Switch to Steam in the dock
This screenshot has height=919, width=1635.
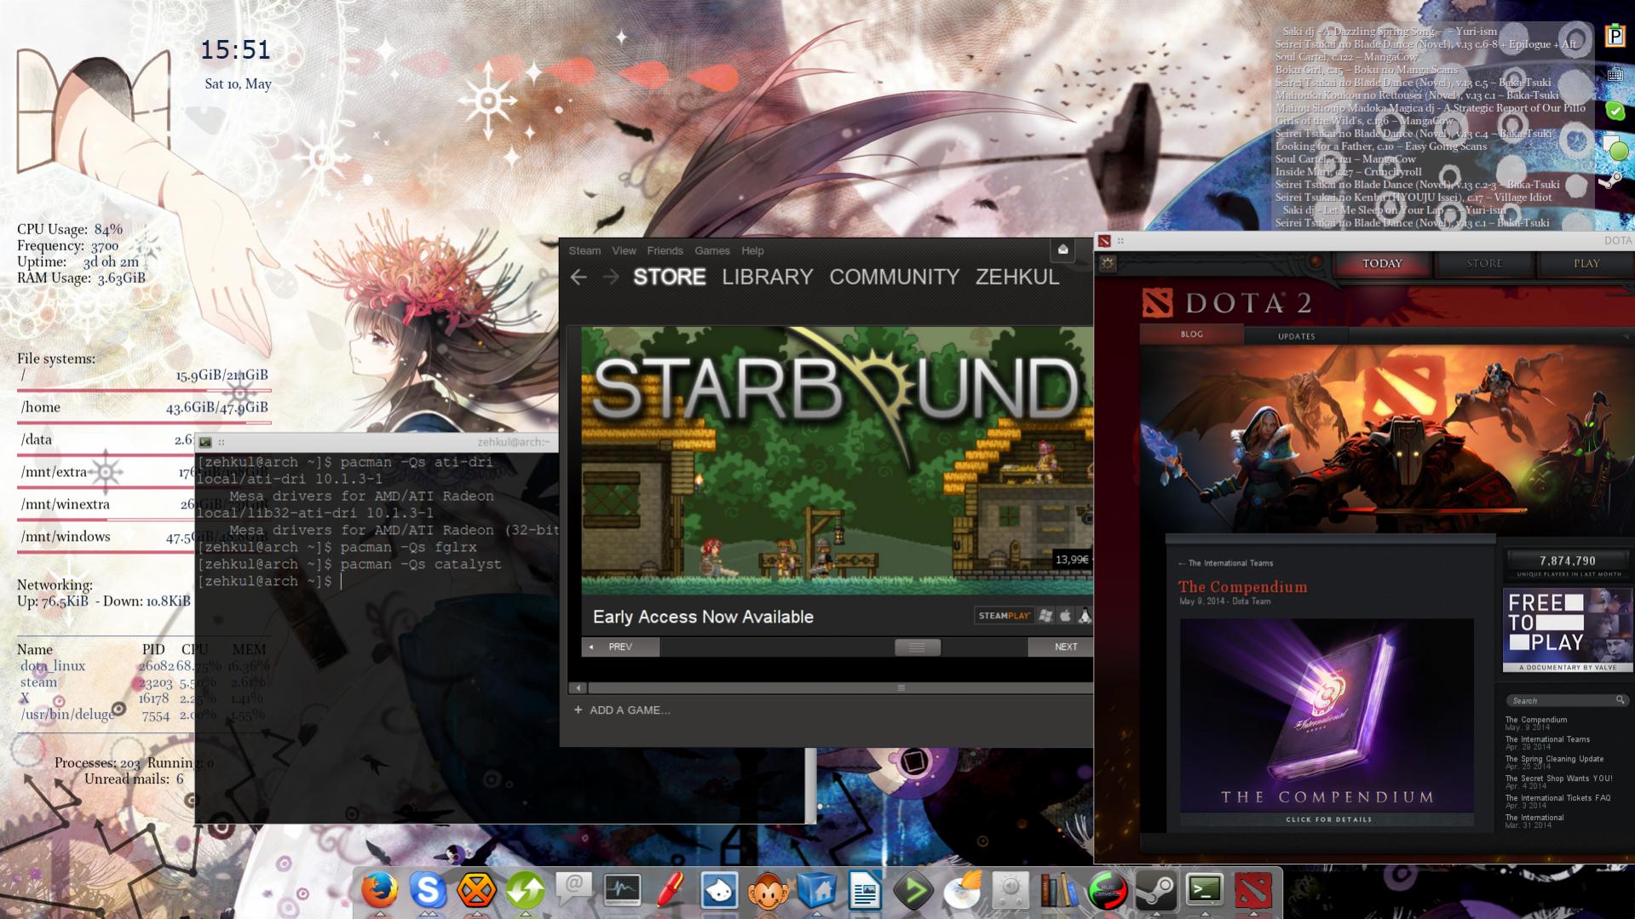pos(1156,891)
